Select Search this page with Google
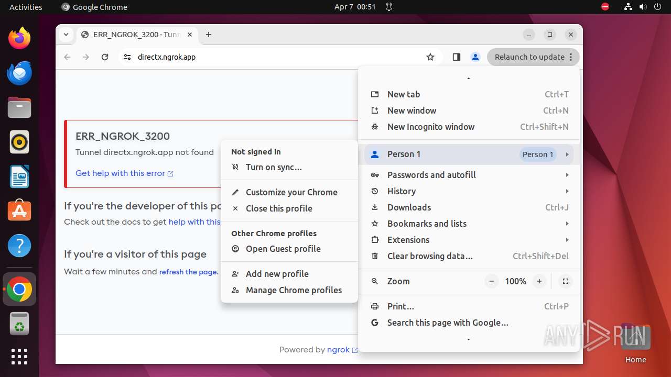 (469, 323)
